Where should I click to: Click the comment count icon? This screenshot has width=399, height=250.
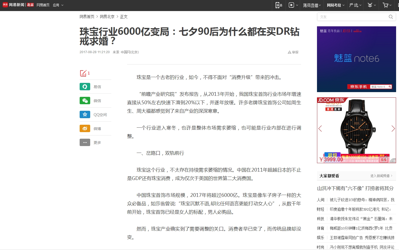(x=83, y=73)
